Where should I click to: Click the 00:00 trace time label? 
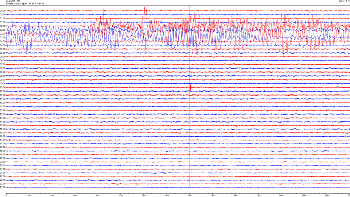tap(3, 11)
